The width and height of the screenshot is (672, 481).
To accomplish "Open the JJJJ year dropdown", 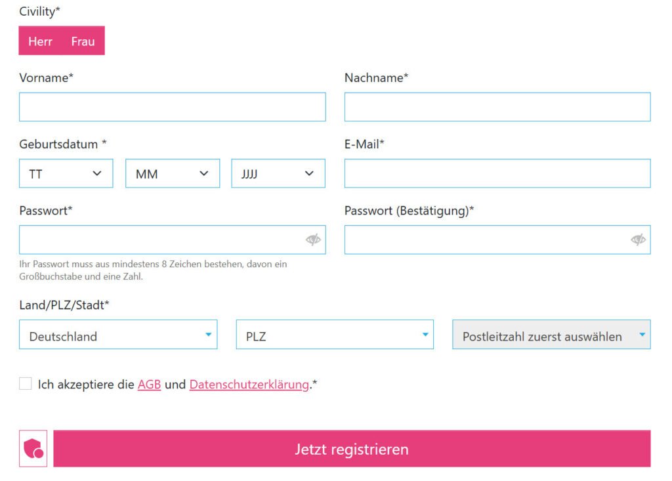I will [x=278, y=174].
